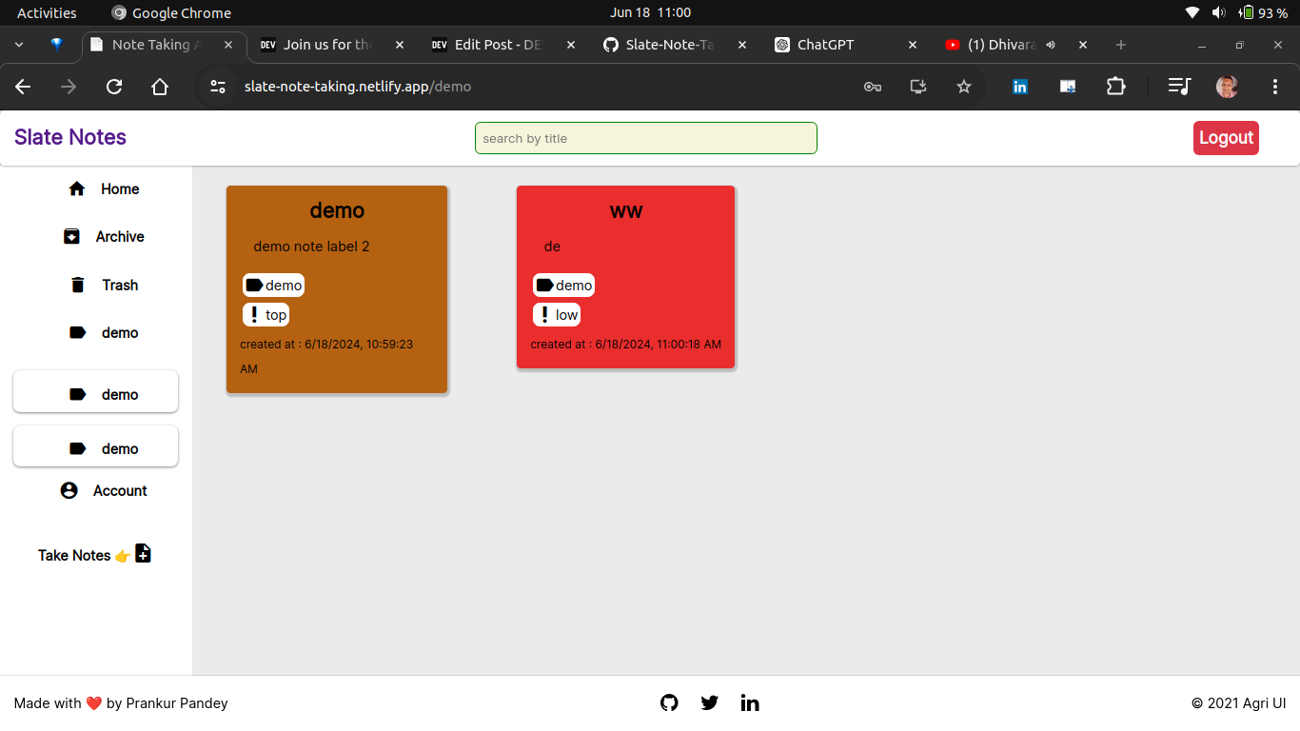Open the Twitter icon in the footer

709,703
